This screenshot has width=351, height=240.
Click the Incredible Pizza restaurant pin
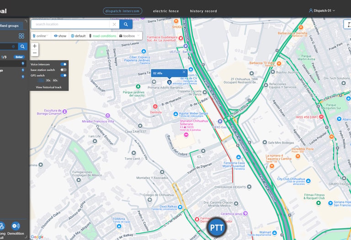(x=298, y=156)
